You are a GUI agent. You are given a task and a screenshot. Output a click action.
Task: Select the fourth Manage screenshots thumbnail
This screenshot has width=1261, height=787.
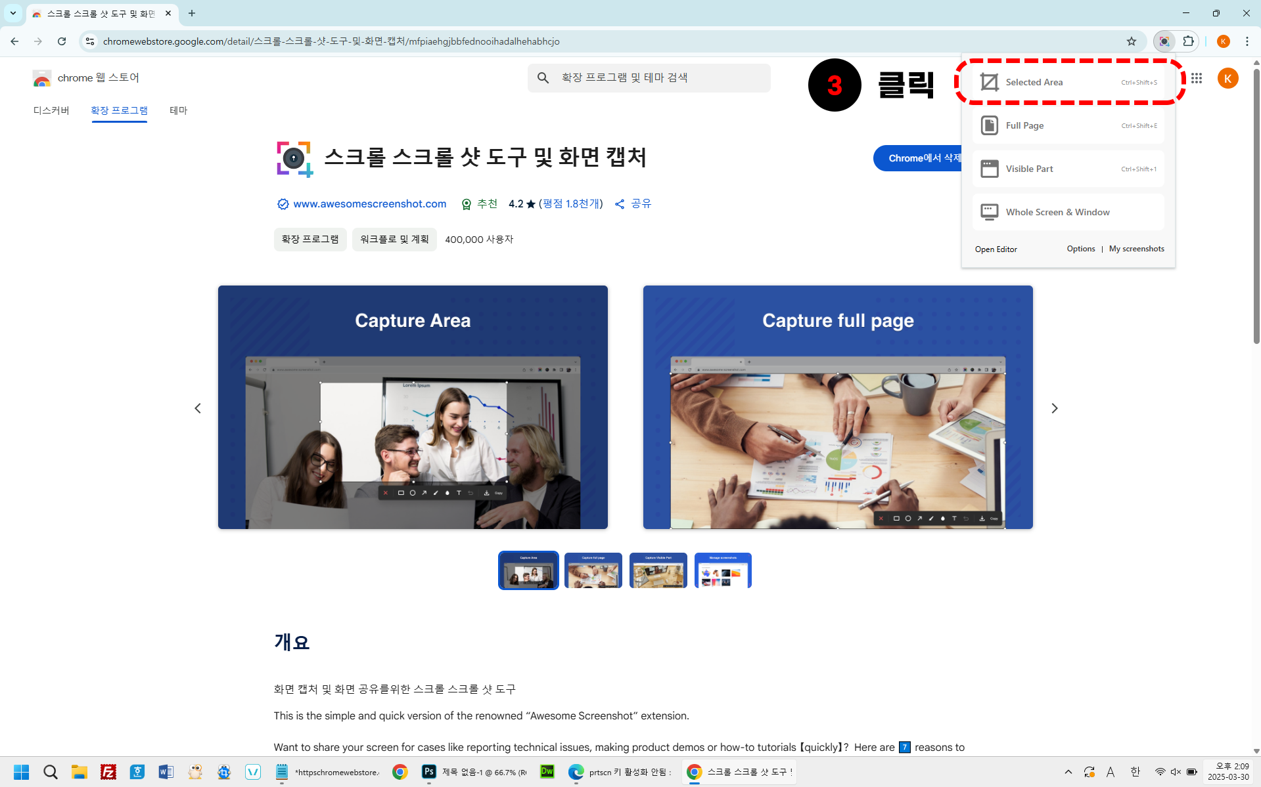(x=723, y=570)
